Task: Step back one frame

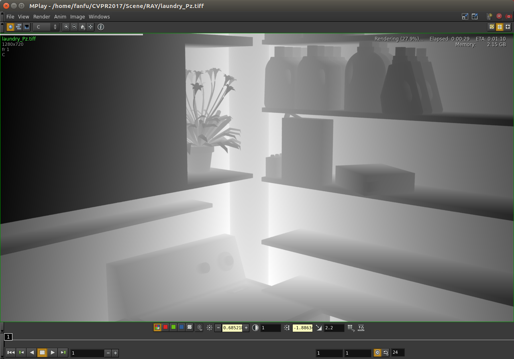Action: (x=21, y=353)
